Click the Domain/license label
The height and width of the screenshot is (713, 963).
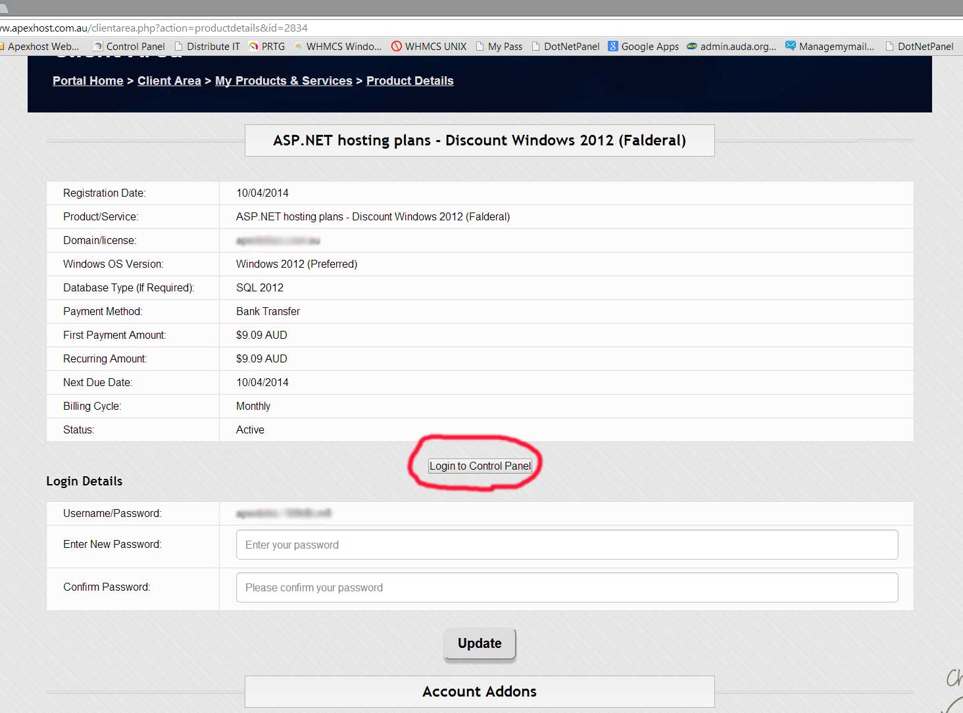pos(100,241)
